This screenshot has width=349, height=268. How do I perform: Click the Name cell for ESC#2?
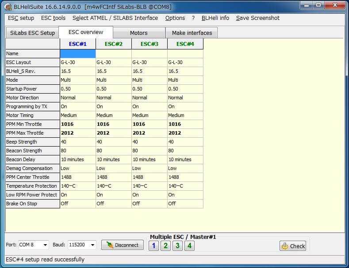click(114, 53)
